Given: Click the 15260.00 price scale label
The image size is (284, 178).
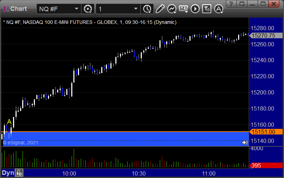Looking at the screenshot, I should (262, 44).
